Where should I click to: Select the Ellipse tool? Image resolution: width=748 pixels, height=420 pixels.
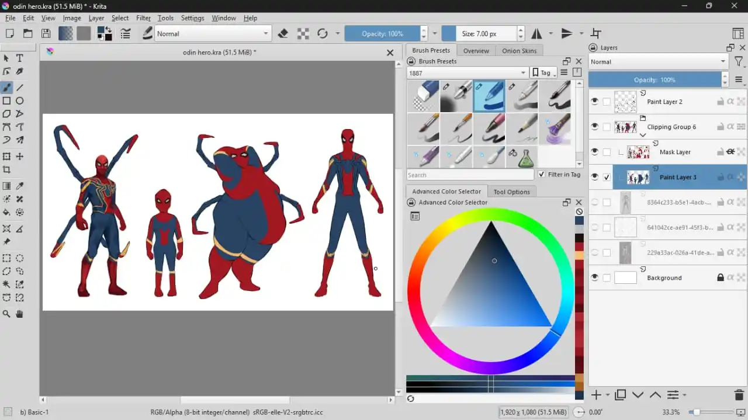tap(19, 100)
